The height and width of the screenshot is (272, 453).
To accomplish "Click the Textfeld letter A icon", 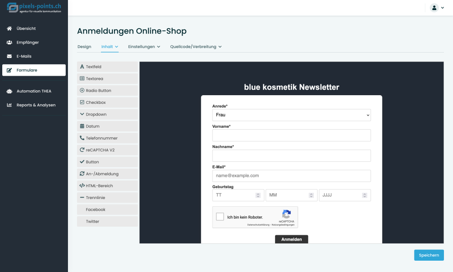I will (82, 67).
